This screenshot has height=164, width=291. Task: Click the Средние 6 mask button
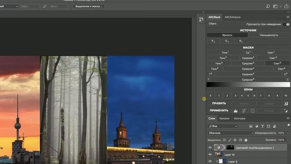coord(248,80)
